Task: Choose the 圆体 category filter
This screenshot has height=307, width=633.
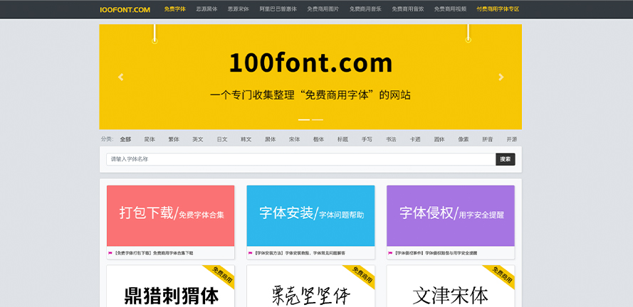Action: (x=439, y=139)
